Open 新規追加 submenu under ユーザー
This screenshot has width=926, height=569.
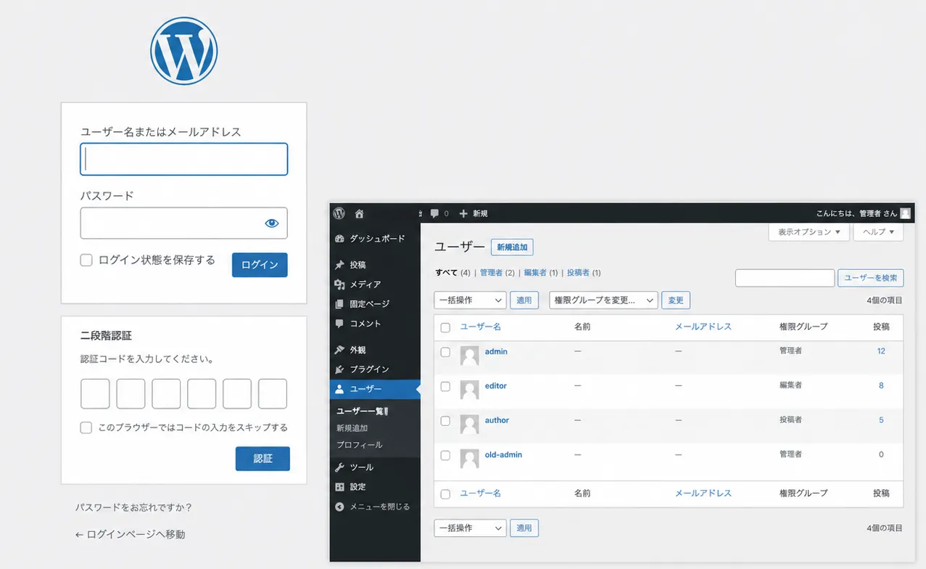tap(352, 428)
